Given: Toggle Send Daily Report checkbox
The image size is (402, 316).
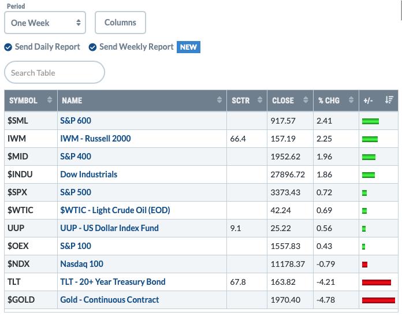Looking at the screenshot, I should click(8, 47).
